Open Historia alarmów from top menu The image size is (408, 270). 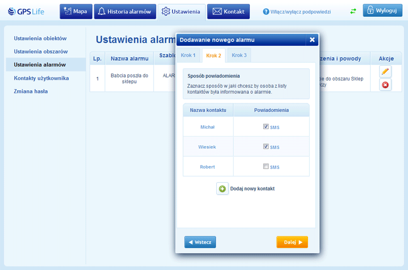[125, 11]
